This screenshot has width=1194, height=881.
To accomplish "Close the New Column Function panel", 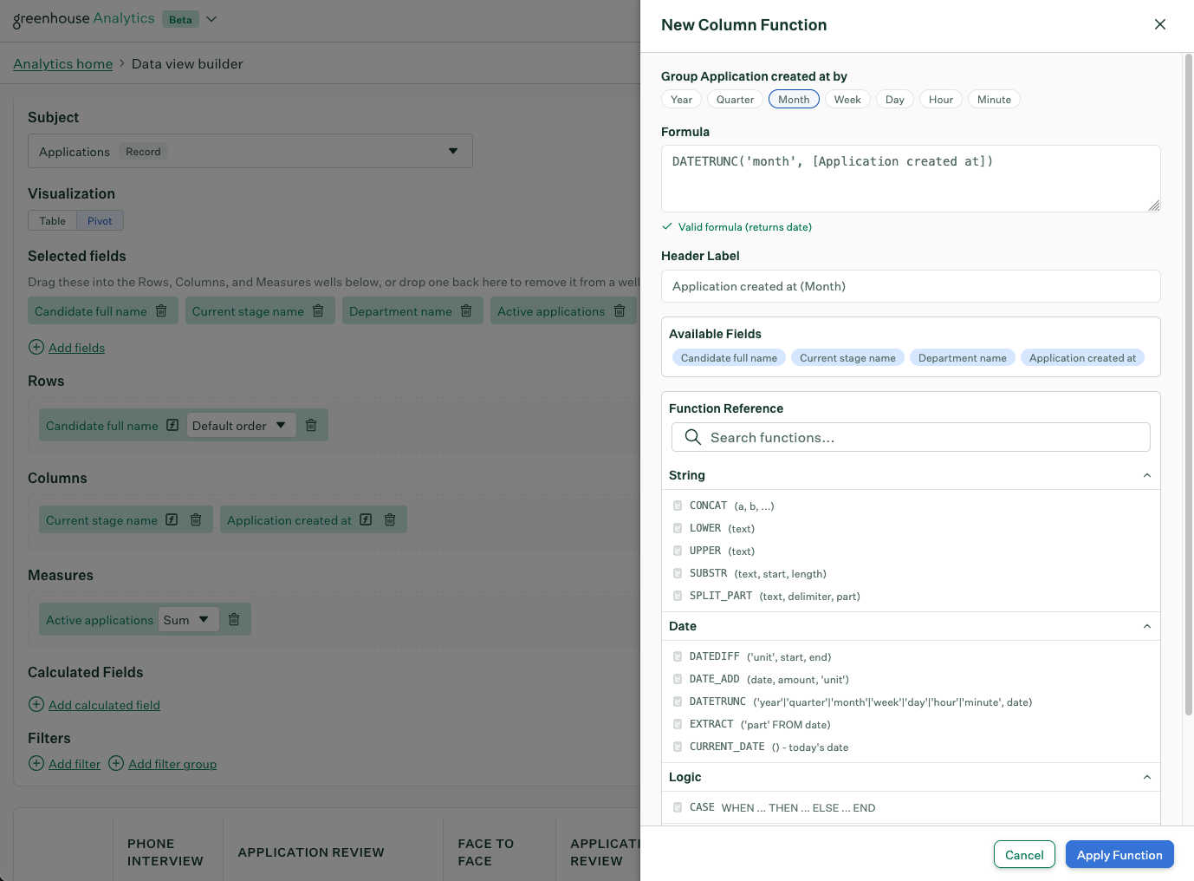I will 1160,24.
